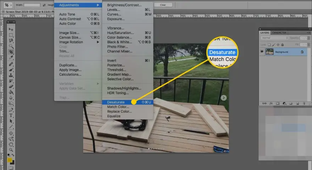
Task: Add a layer style with fx icon
Action: pyautogui.click(x=271, y=103)
